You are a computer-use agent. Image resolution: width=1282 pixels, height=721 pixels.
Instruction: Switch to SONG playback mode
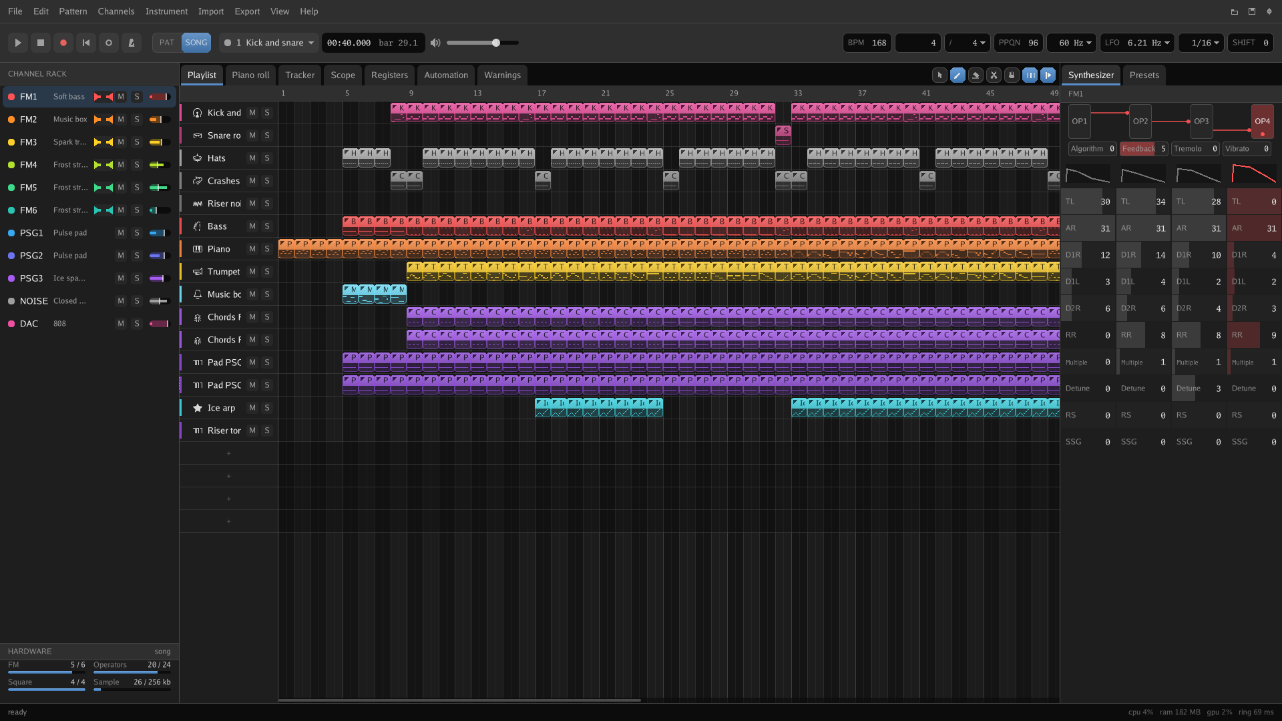click(196, 43)
